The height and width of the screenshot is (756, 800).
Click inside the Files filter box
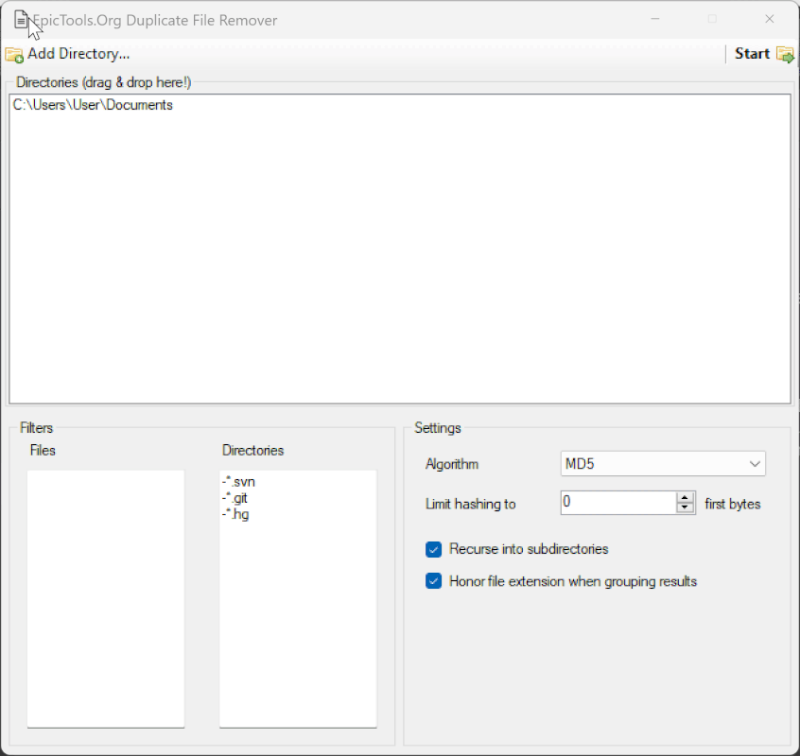pos(106,599)
